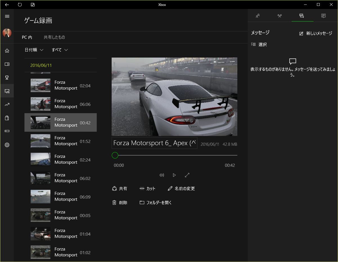Open the Game DVR section in the sidebar

coord(7,91)
